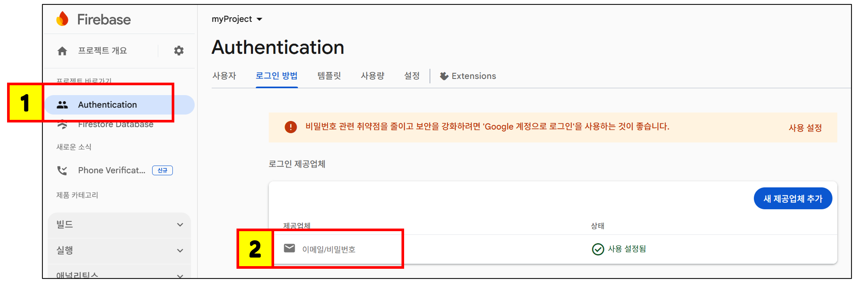Click the 상태 column header
Screen dimensions: 860x287
(x=597, y=226)
